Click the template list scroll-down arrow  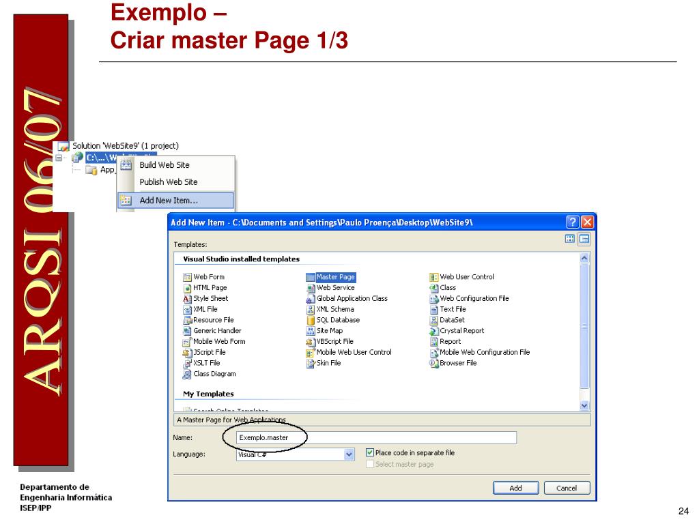click(584, 405)
